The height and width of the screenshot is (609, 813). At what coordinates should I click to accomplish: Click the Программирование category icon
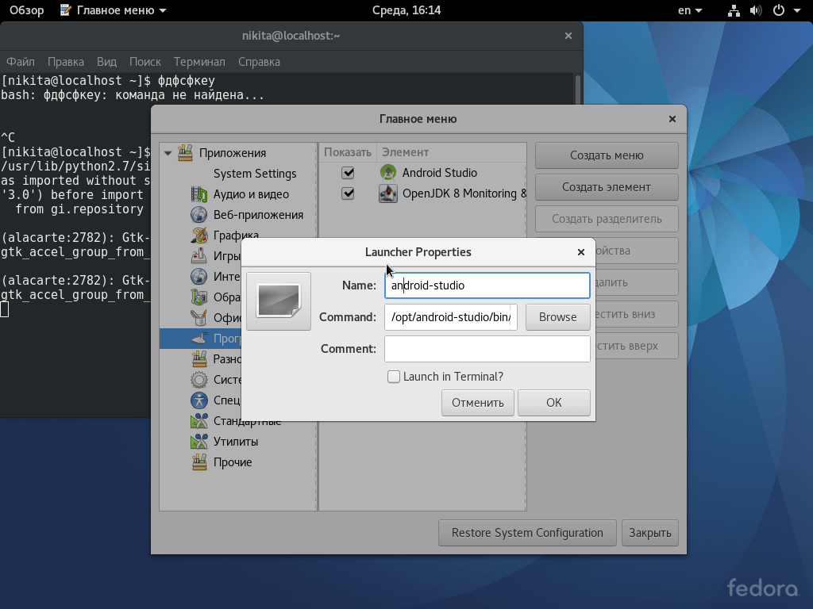coord(198,338)
